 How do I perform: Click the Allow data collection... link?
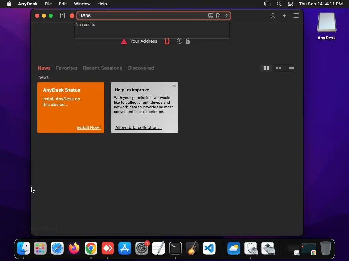138,128
